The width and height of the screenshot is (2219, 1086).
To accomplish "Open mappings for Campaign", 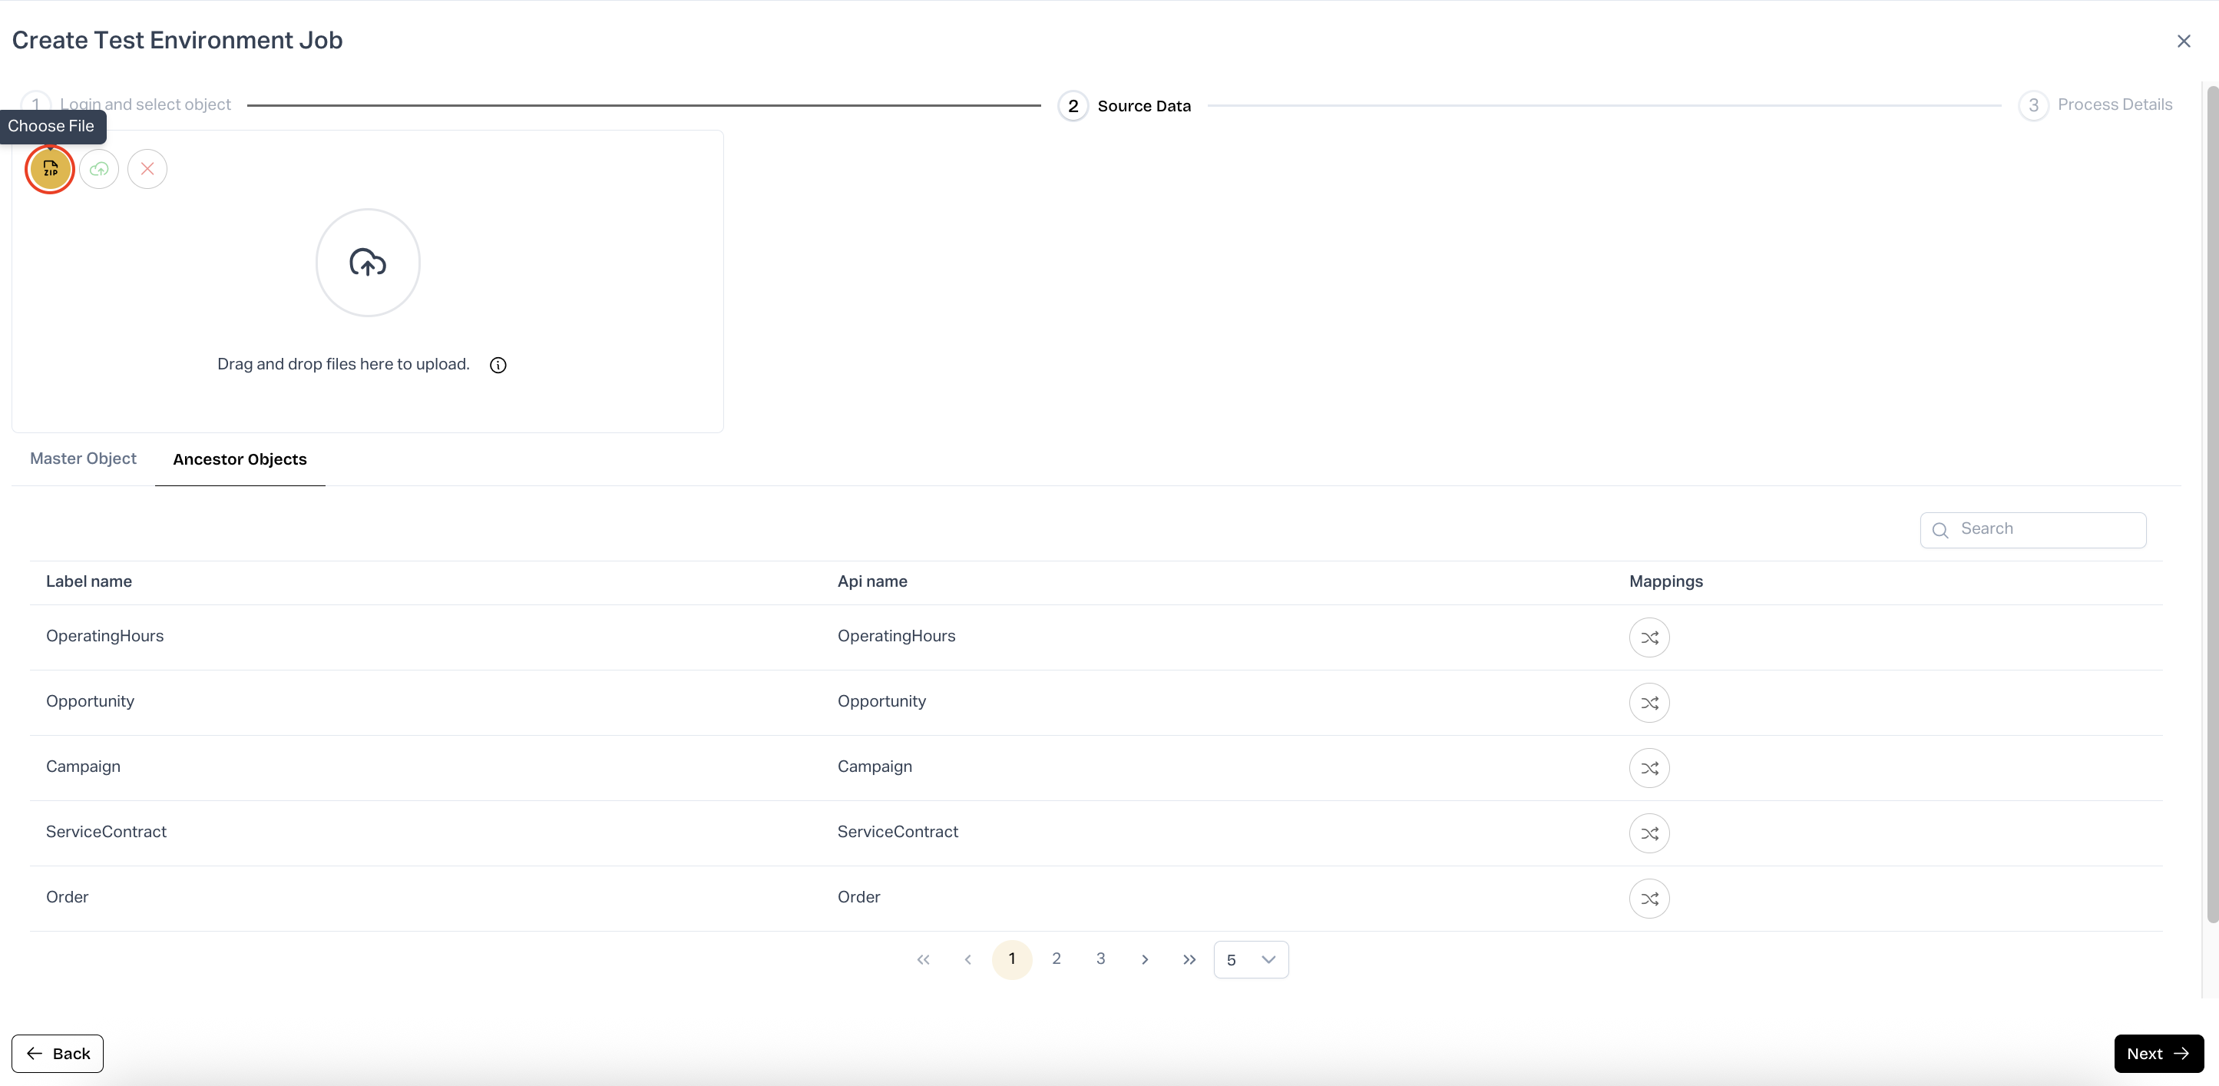I will 1649,768.
